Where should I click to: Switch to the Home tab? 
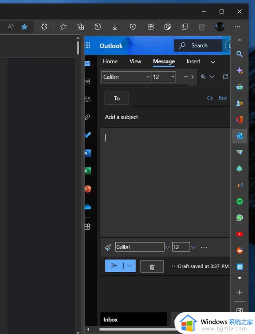110,61
